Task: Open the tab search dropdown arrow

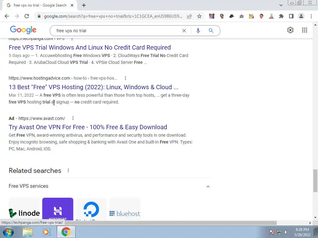Action: 281,5
